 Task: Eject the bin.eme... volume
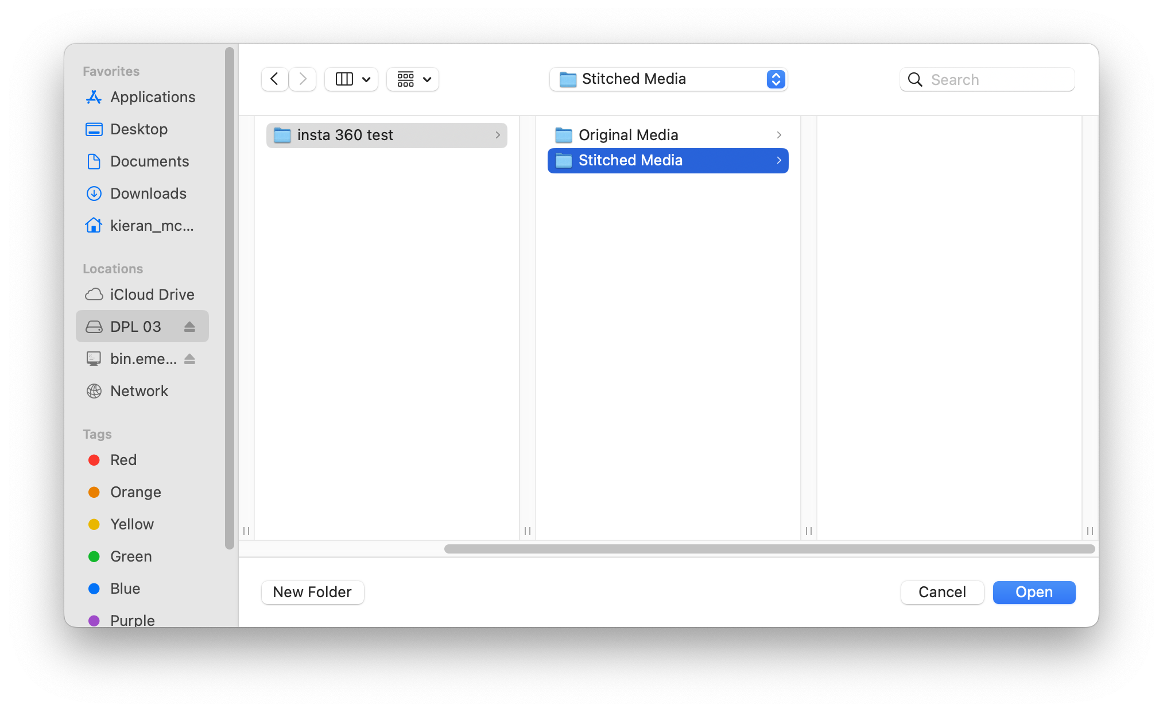tap(189, 359)
